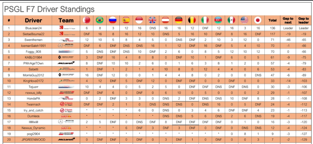Image resolution: width=313 pixels, height=144 pixels.
Task: Select the Italy flag icon
Action: [x=205, y=20]
